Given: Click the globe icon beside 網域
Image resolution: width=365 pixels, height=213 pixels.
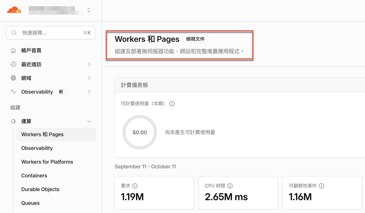Looking at the screenshot, I should point(13,78).
